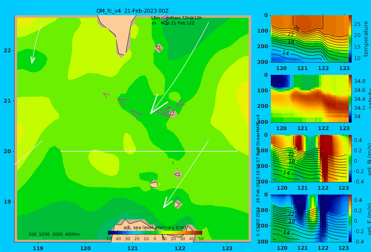Click the white transect line at latitude 20
The height and width of the screenshot is (252, 371).
[149, 151]
